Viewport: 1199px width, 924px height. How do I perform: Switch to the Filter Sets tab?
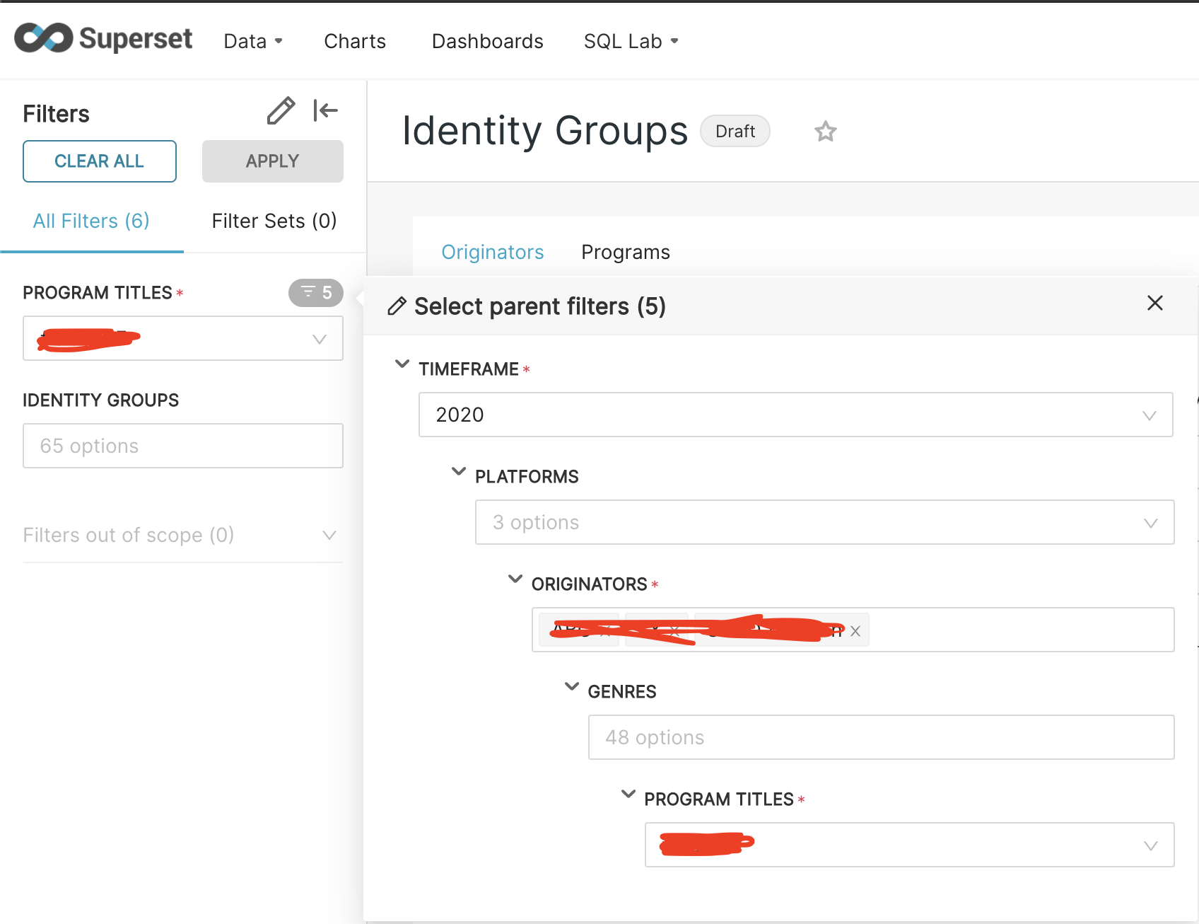click(x=273, y=221)
